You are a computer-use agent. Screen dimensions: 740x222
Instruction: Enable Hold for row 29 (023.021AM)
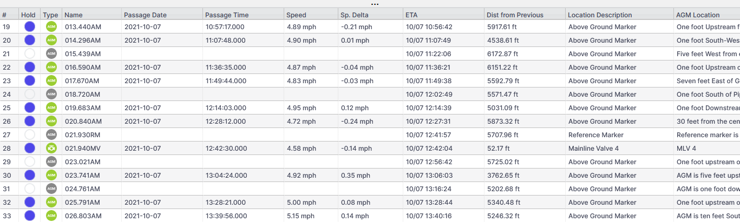click(30, 162)
